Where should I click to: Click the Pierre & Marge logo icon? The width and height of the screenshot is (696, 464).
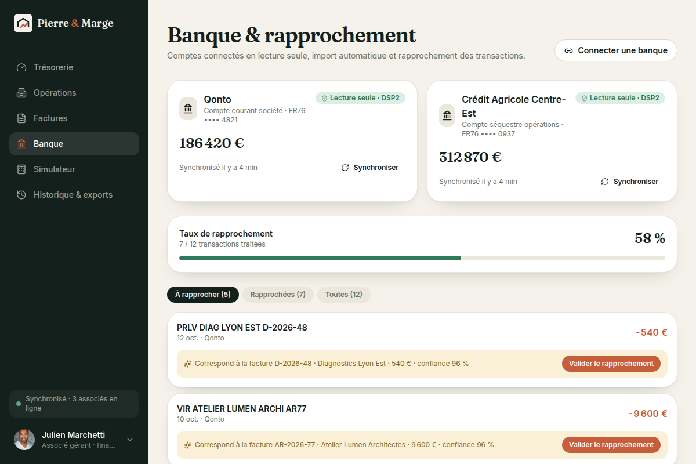click(x=23, y=23)
